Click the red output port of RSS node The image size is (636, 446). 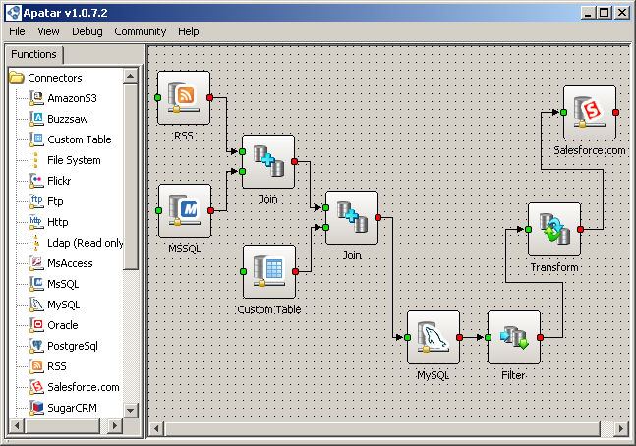point(209,97)
